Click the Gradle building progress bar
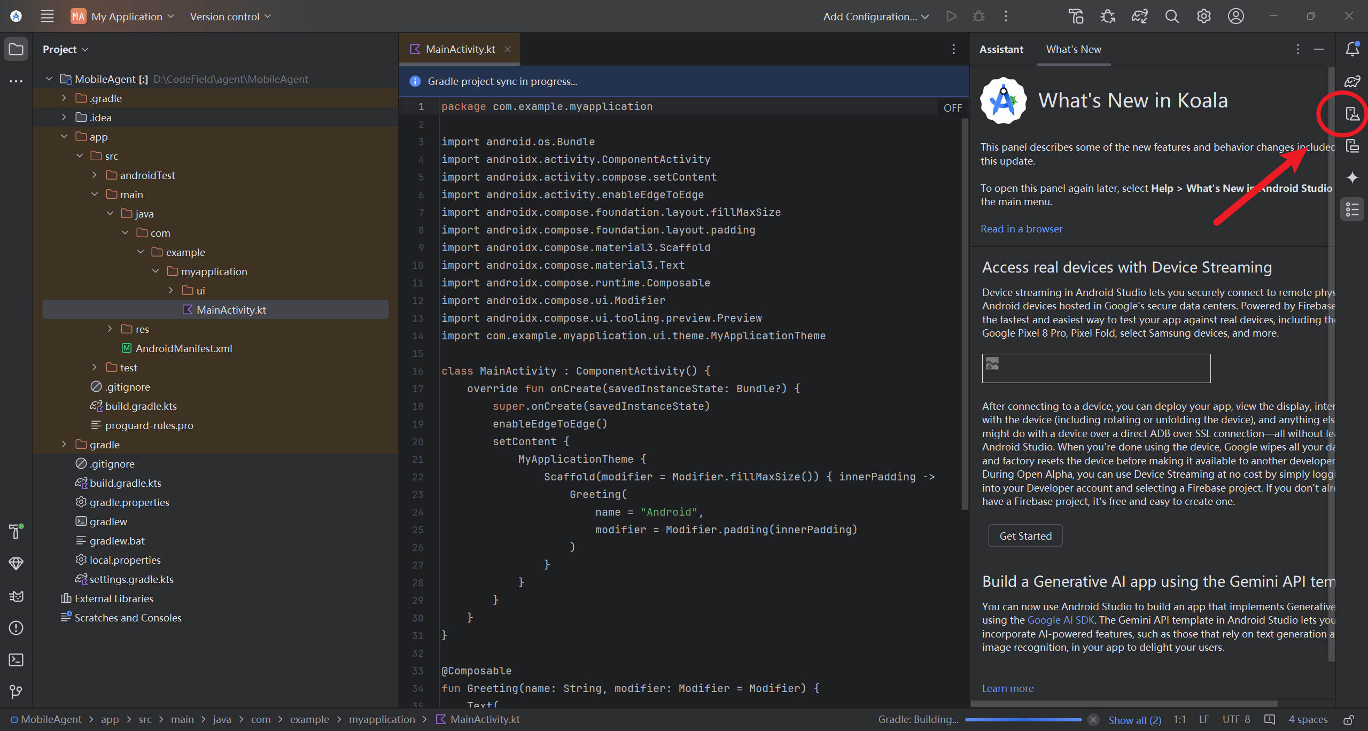Image resolution: width=1368 pixels, height=731 pixels. point(1023,720)
